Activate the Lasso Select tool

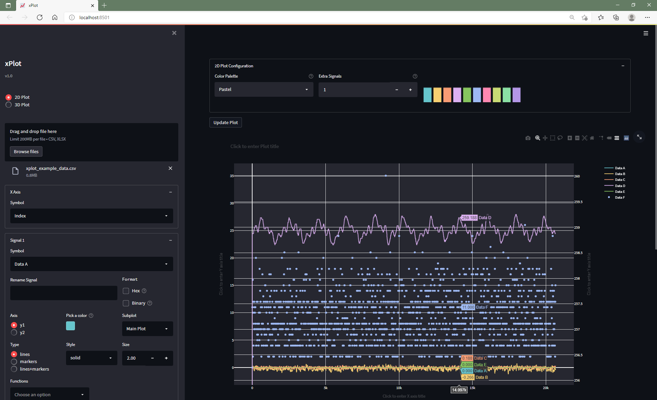tap(560, 138)
